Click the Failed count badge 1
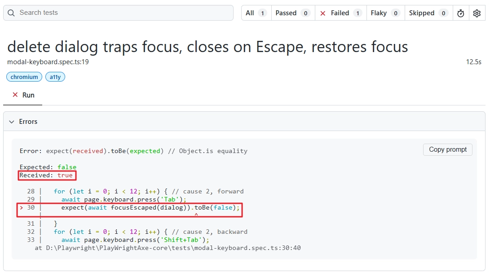 (x=358, y=13)
